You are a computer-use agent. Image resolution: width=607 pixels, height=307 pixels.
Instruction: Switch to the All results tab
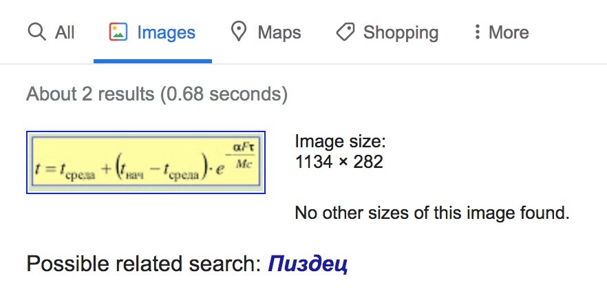[65, 32]
